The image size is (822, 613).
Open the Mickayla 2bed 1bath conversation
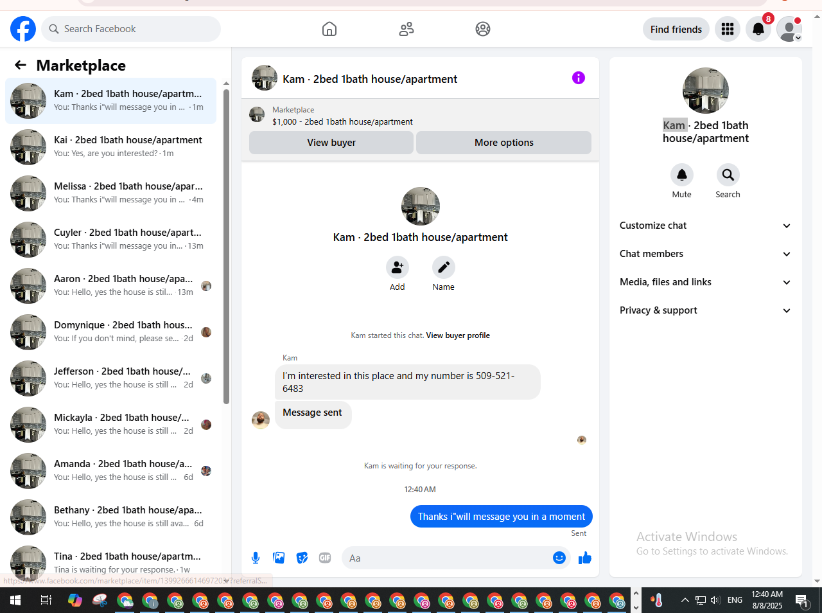[x=110, y=425]
